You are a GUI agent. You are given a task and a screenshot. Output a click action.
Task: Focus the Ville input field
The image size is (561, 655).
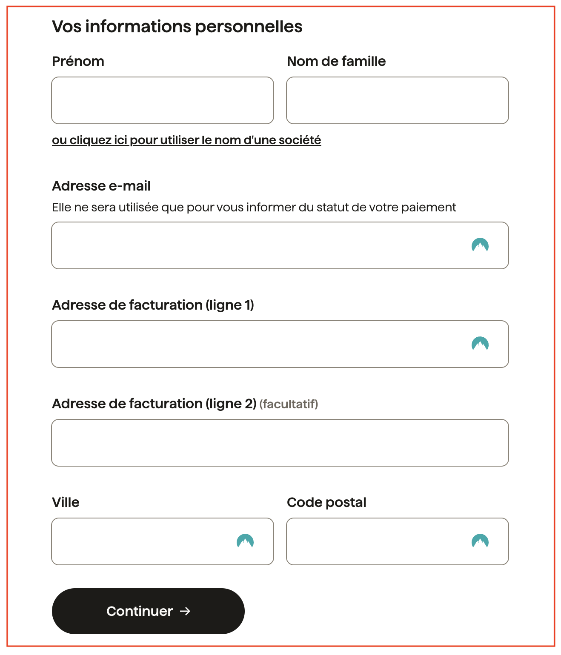163,541
